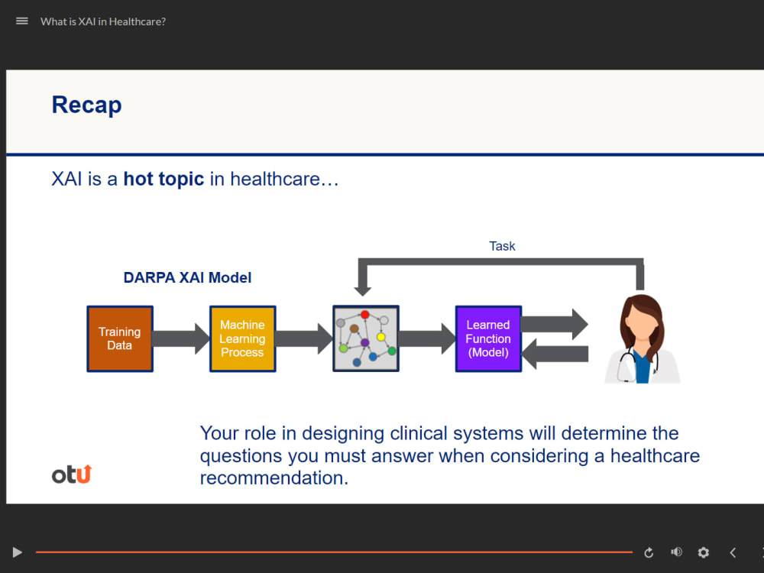
Task: Go to previous slide arrow
Action: (x=733, y=552)
